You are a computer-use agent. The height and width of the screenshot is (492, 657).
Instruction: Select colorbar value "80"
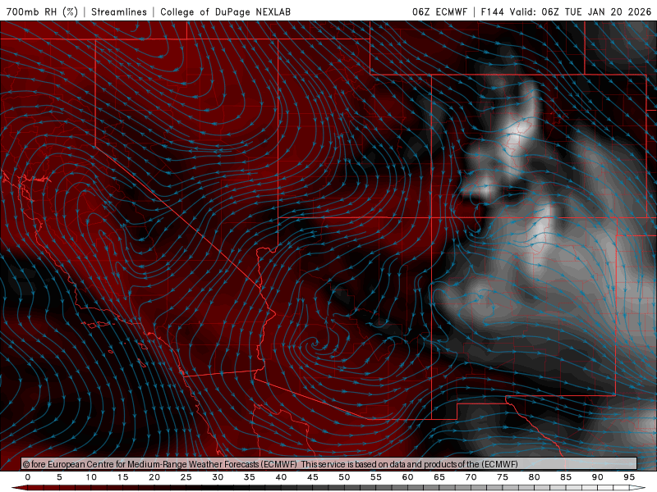tap(534, 477)
